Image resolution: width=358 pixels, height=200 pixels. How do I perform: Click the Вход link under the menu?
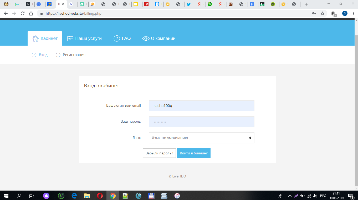(43, 55)
